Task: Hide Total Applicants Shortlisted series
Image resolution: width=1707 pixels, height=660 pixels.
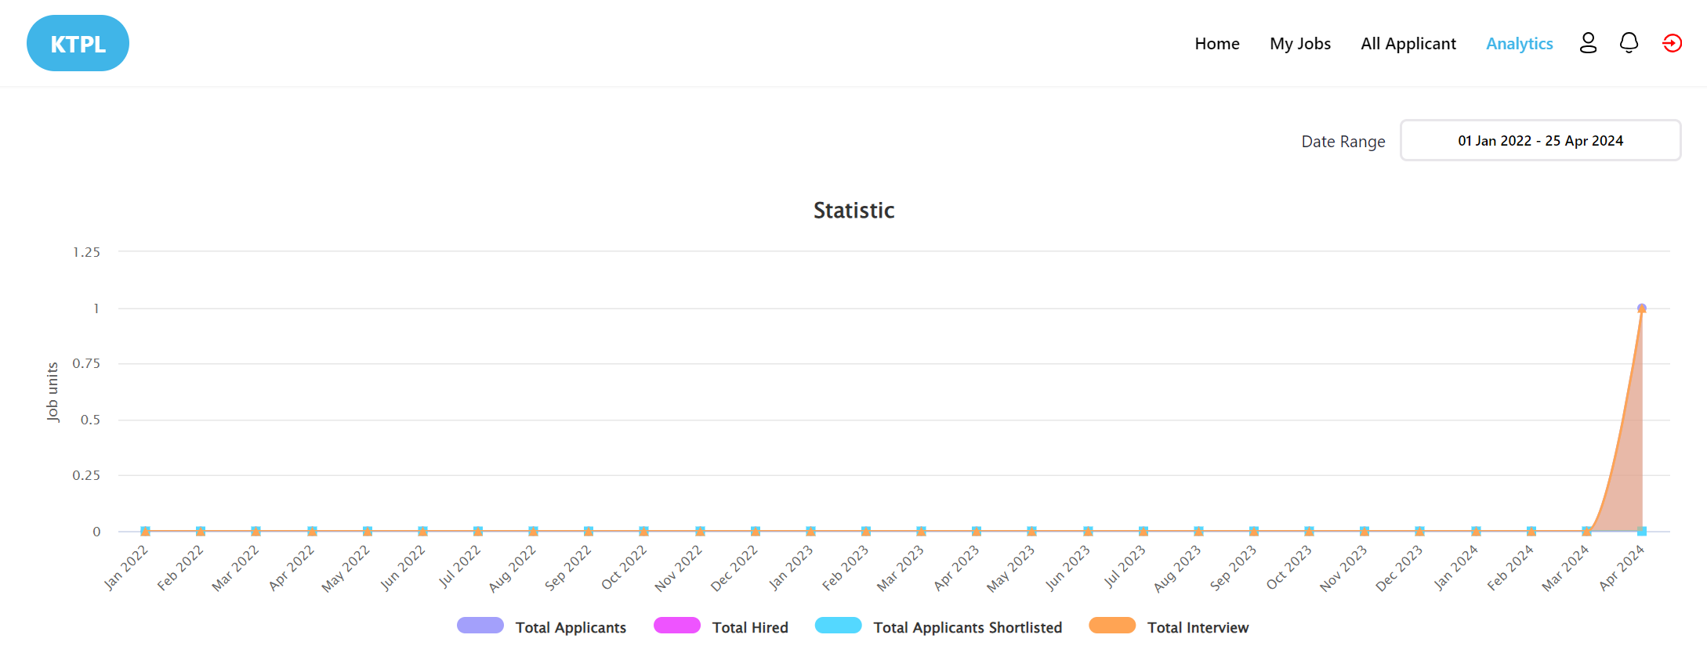Action: click(967, 627)
